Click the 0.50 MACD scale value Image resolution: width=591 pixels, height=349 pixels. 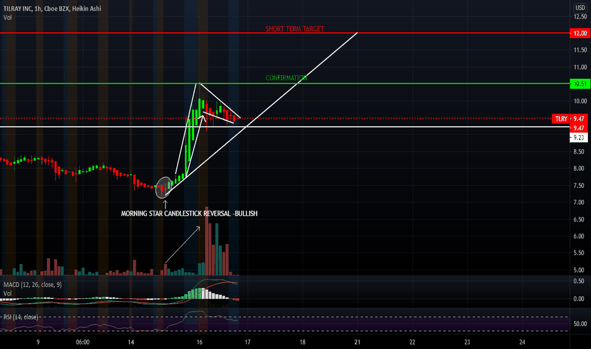point(580,281)
